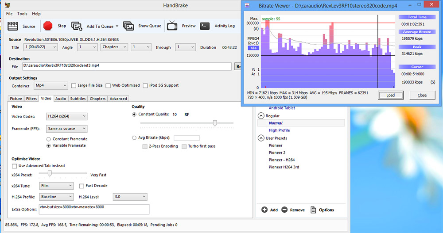Select Constant Framerate radio button
The image size is (443, 233).
[x=49, y=139]
